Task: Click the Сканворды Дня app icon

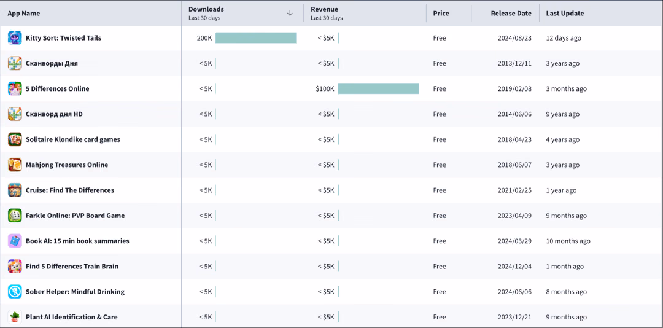Action: click(x=15, y=63)
